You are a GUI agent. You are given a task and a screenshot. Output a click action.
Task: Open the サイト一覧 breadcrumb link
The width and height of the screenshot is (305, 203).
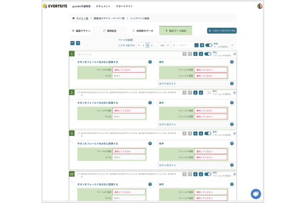coord(82,18)
